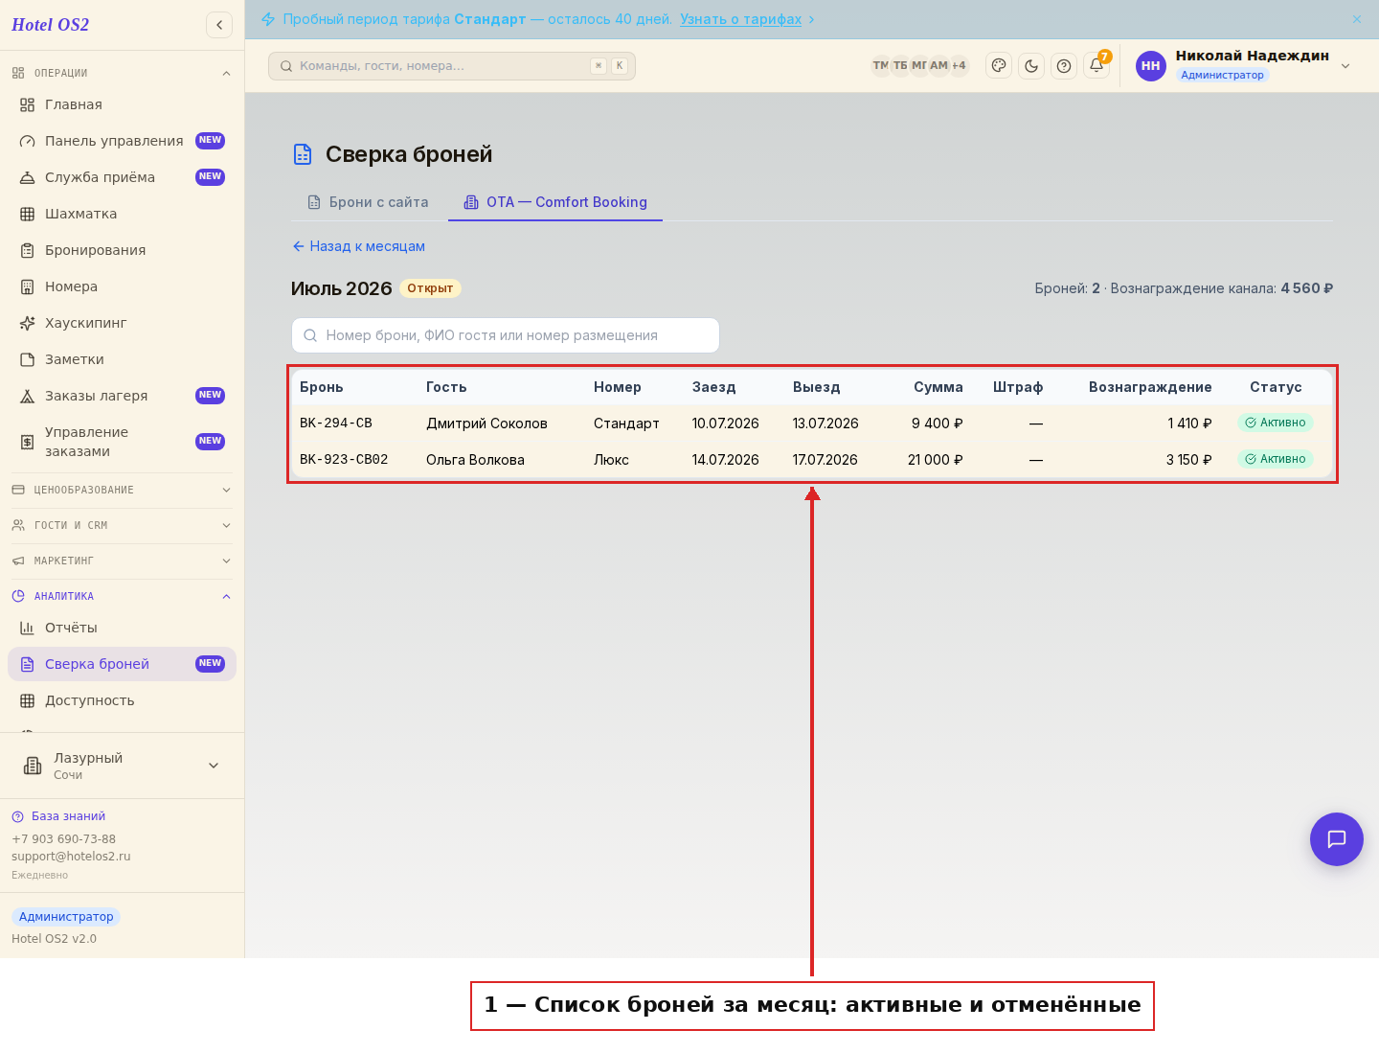This screenshot has width=1379, height=1053.
Task: Close the trial period banner
Action: pyautogui.click(x=1357, y=19)
